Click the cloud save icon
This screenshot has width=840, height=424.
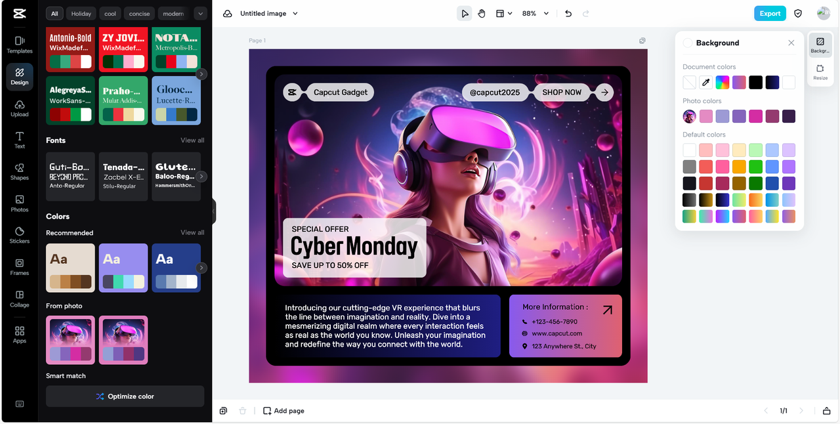tap(227, 13)
